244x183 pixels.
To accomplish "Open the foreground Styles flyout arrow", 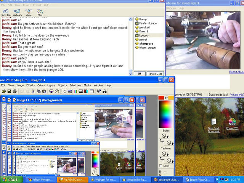I will tap(168, 136).
